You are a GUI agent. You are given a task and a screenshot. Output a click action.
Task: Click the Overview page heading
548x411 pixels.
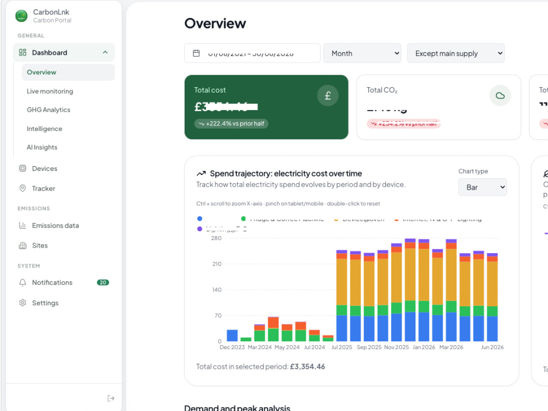(x=215, y=24)
